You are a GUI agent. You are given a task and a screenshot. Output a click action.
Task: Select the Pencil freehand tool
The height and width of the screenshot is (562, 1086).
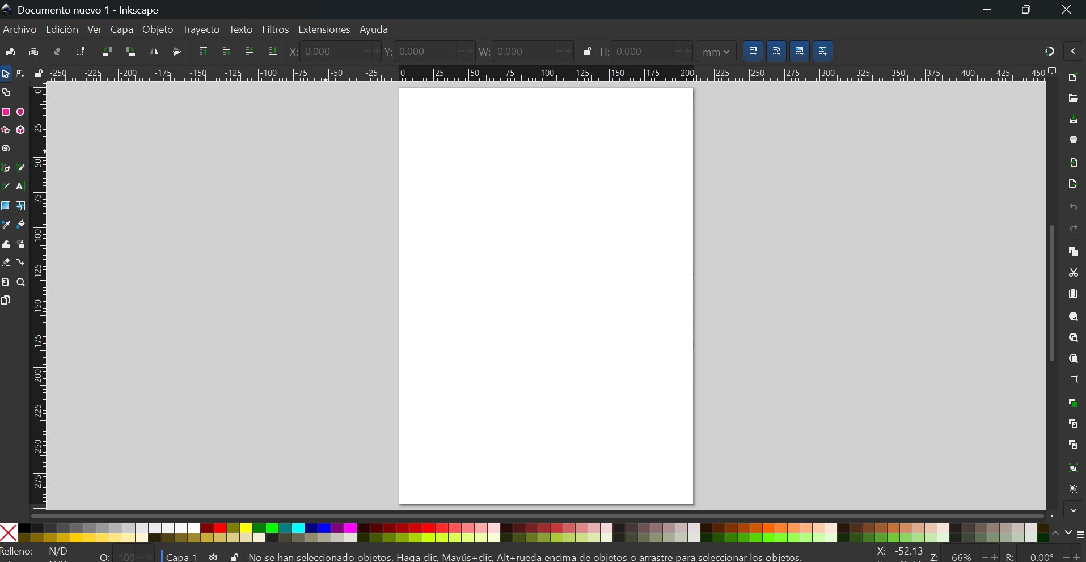pyautogui.click(x=21, y=168)
